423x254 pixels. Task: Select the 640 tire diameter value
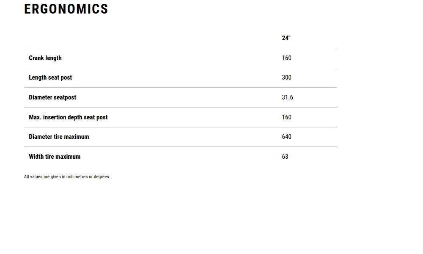[287, 137]
